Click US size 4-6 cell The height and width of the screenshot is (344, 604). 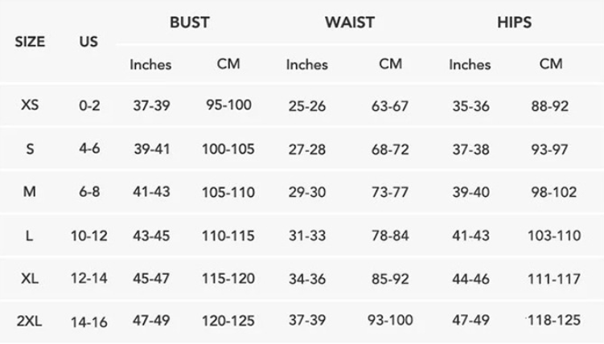[89, 149]
